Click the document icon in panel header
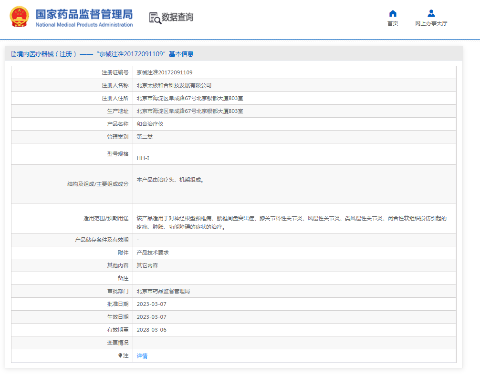The height and width of the screenshot is (375, 480). (13, 54)
